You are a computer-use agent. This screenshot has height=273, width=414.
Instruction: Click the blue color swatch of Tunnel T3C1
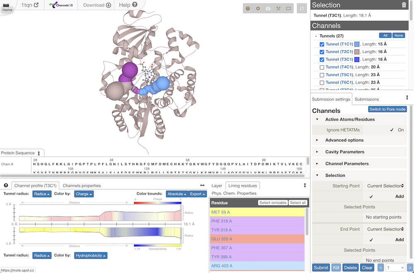(x=357, y=60)
